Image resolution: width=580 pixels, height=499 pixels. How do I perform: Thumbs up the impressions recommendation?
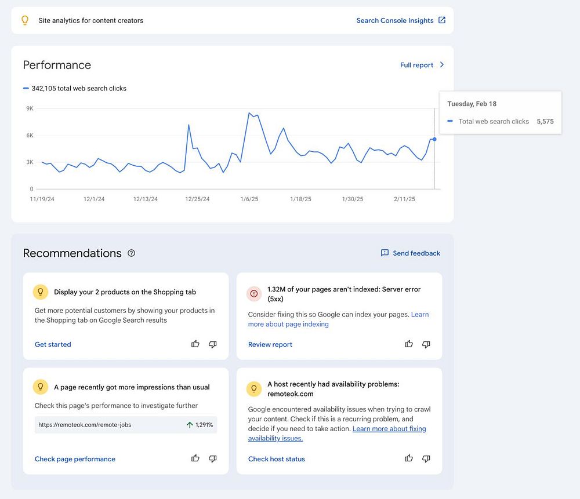[195, 458]
